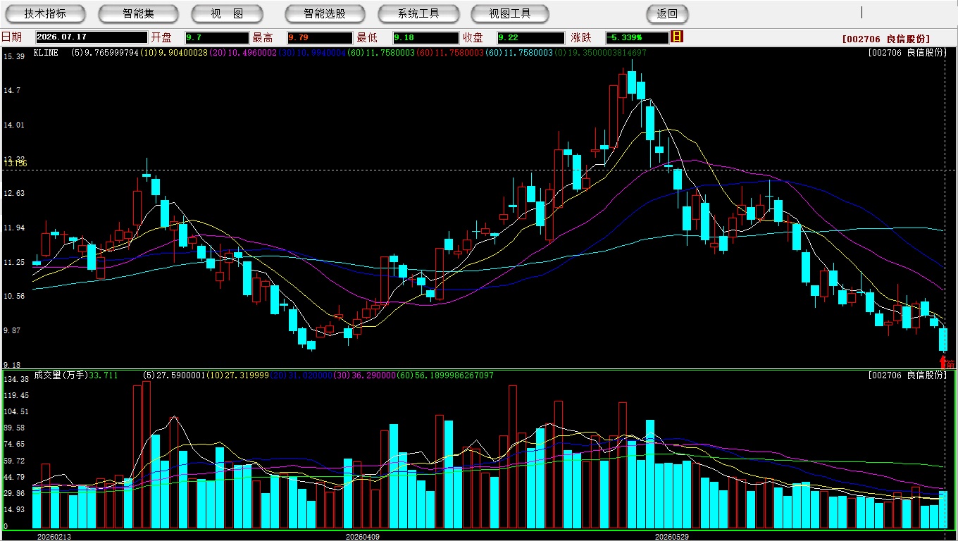Screen dimensions: 958x541
Task: Click the 成交量(万手) volume label
Action: [61, 375]
